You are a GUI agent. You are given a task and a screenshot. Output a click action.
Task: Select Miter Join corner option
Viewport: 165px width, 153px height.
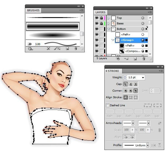(x=126, y=91)
